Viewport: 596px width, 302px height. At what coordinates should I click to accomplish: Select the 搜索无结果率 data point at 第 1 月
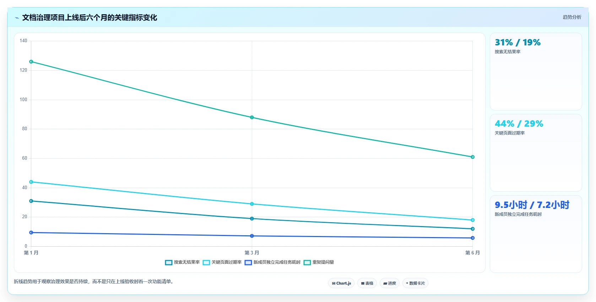tap(31, 201)
